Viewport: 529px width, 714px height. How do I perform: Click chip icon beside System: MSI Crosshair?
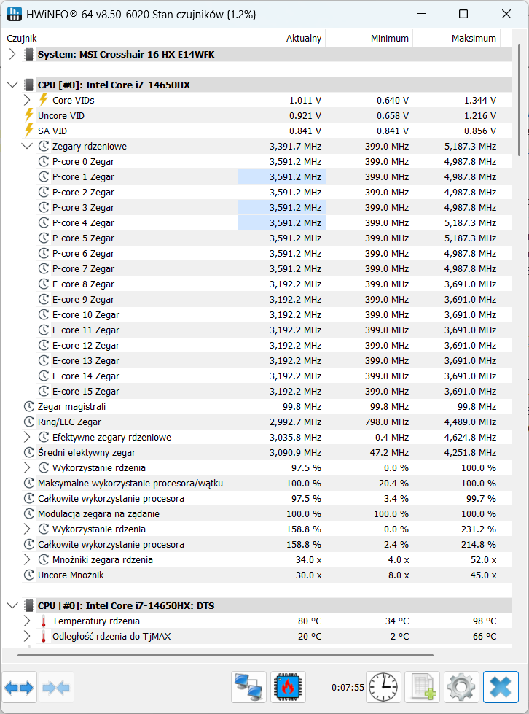29,54
